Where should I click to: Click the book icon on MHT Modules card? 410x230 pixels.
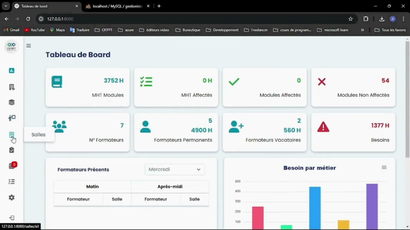pyautogui.click(x=57, y=82)
